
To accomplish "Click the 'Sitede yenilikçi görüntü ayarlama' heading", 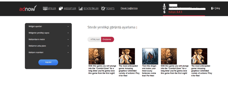I will 111,27.
